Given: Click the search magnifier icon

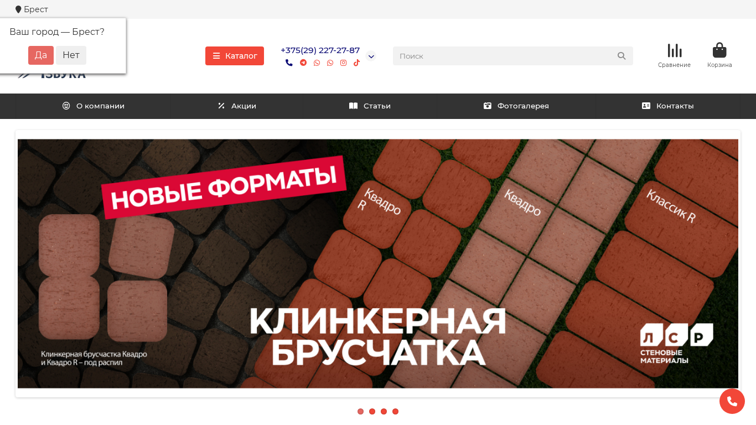Looking at the screenshot, I should (x=622, y=56).
